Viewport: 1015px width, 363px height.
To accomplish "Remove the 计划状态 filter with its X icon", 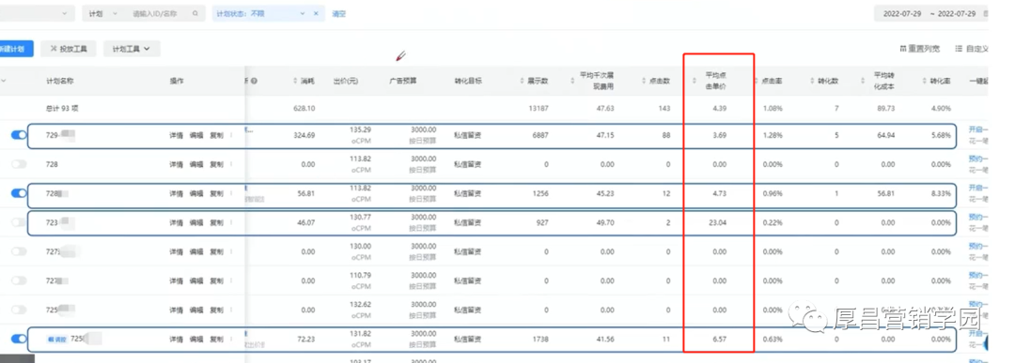I will click(x=316, y=13).
